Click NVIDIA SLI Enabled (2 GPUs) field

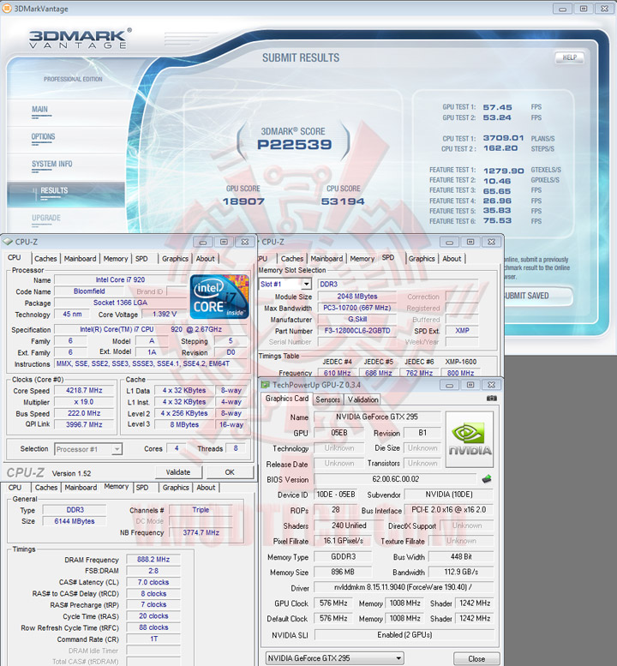[404, 635]
